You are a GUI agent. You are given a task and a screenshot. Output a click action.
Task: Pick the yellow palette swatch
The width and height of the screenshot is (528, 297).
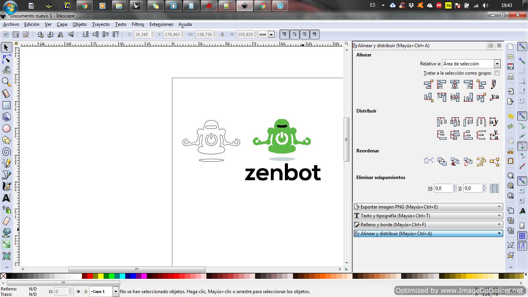101,276
